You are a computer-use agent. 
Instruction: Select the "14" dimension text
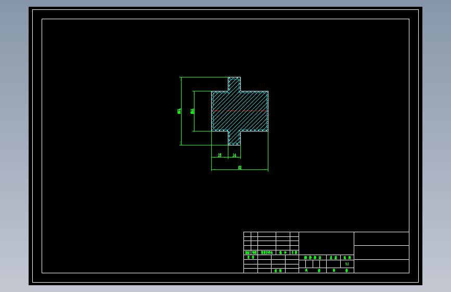point(235,155)
